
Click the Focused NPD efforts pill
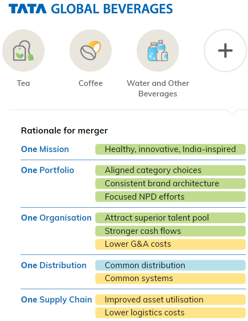pyautogui.click(x=171, y=196)
